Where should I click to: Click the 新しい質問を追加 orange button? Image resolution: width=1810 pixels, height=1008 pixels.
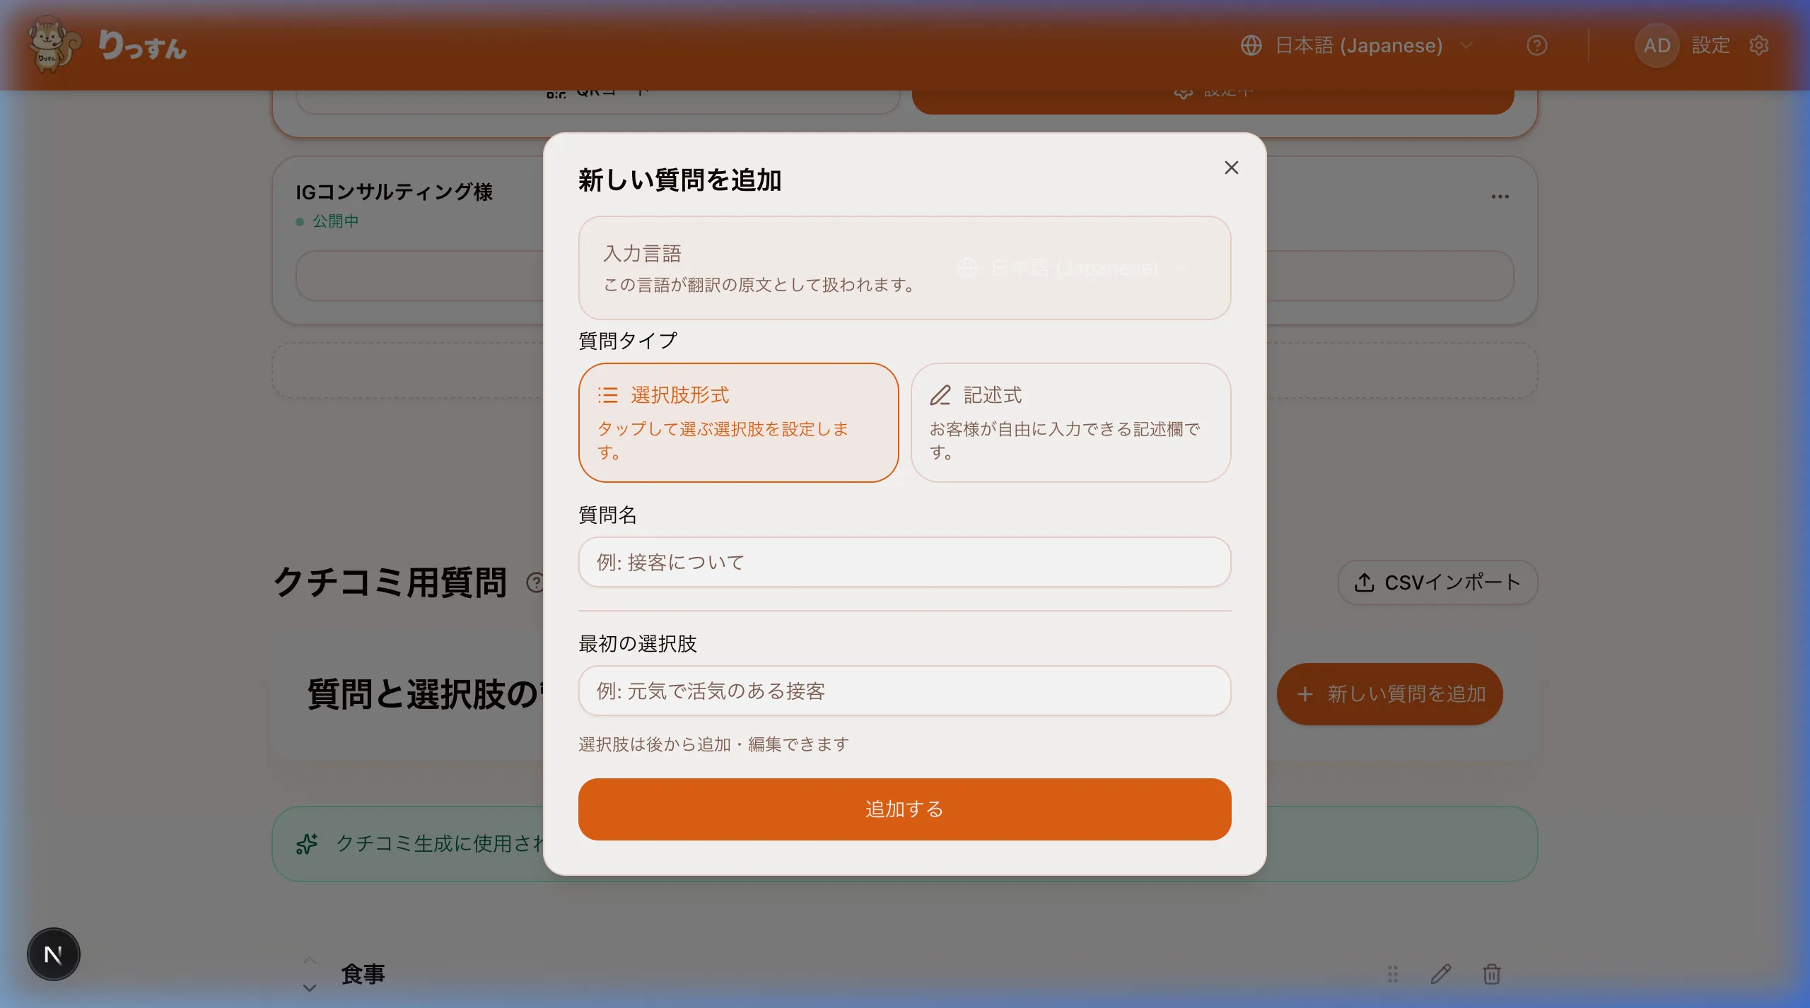1390,694
